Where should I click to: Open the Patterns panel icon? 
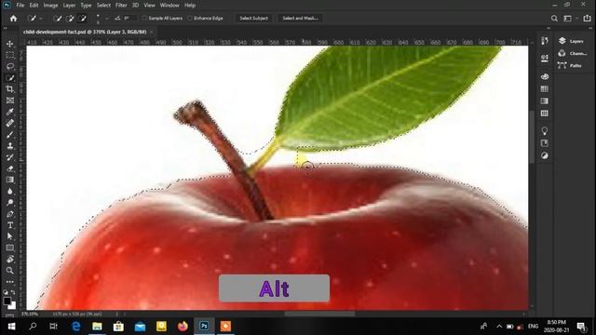[x=545, y=114]
